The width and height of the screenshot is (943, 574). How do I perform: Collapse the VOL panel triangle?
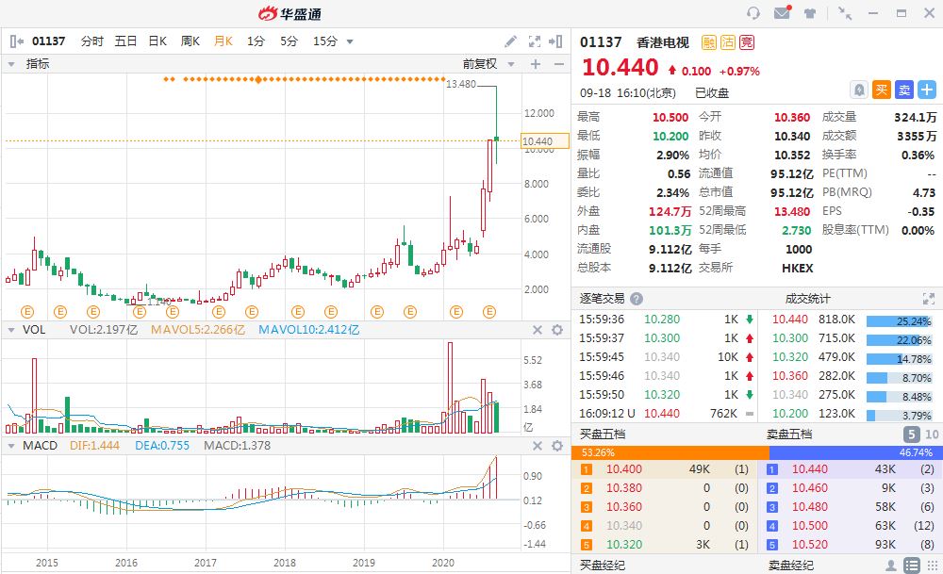point(10,330)
